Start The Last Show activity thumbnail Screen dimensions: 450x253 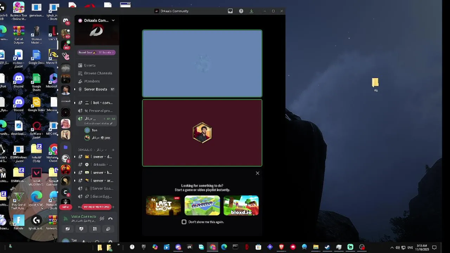pos(163,206)
